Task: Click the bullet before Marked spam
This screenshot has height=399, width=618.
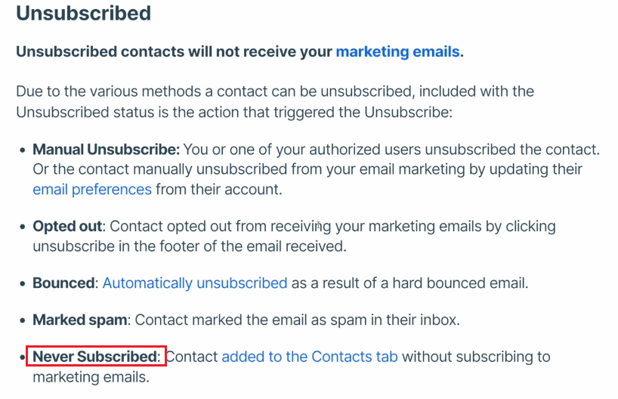Action: [x=23, y=320]
